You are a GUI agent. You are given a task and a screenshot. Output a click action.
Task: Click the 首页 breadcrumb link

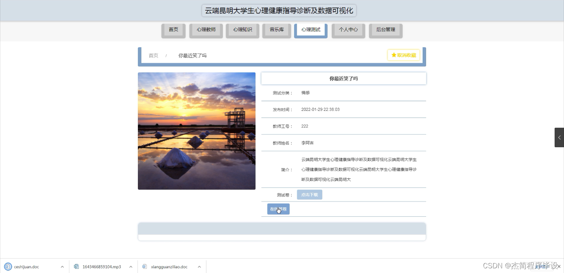click(x=153, y=55)
